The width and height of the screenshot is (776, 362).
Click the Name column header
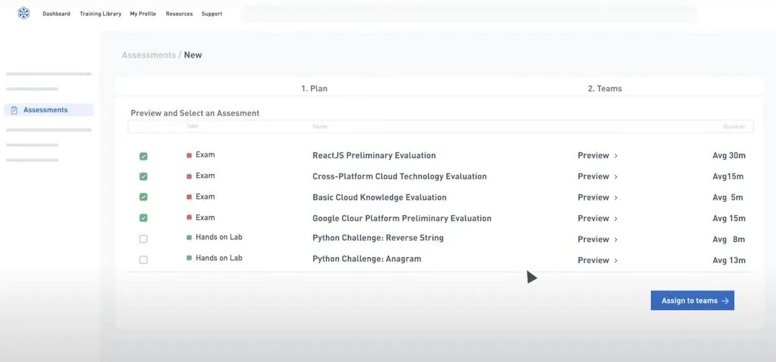click(x=320, y=126)
